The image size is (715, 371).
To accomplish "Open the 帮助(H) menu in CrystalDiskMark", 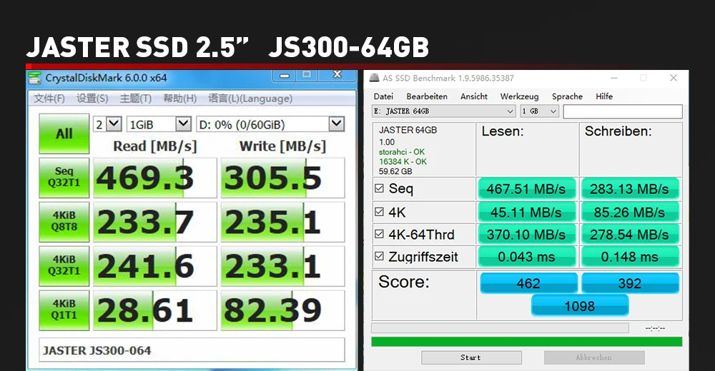I will (179, 98).
